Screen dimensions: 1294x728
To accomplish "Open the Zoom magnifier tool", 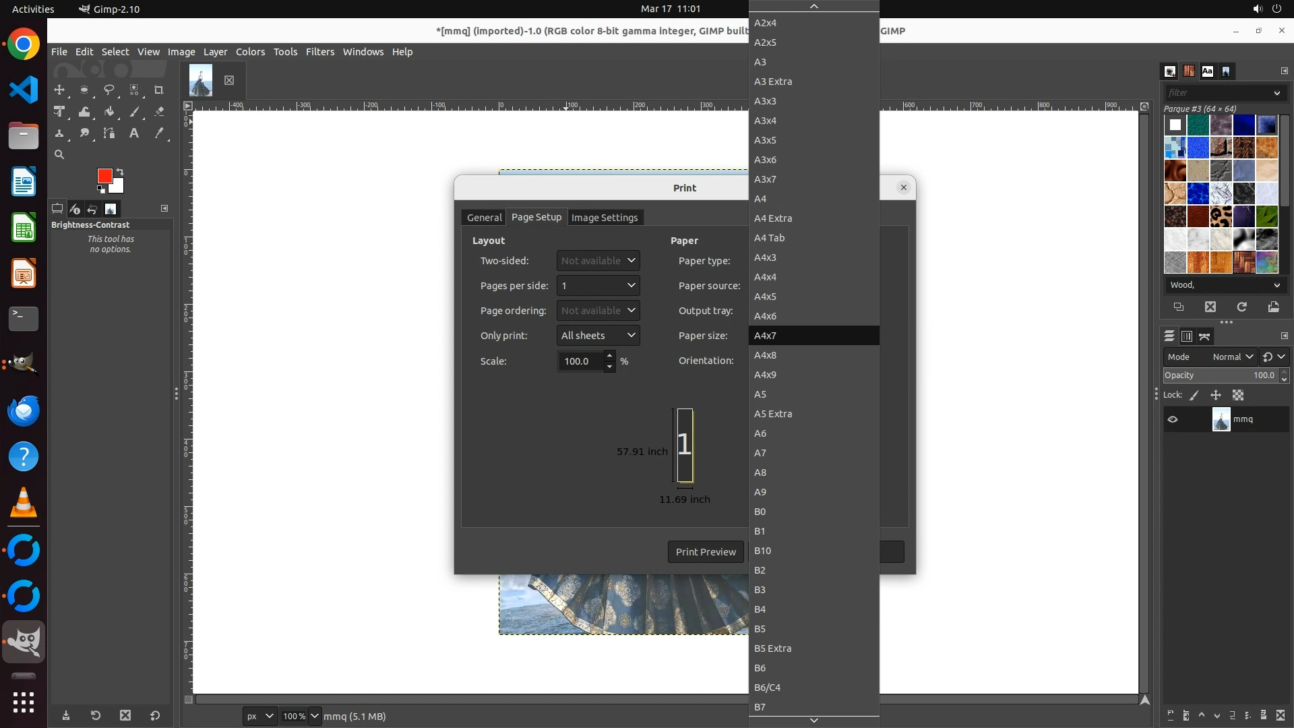I will tap(59, 155).
